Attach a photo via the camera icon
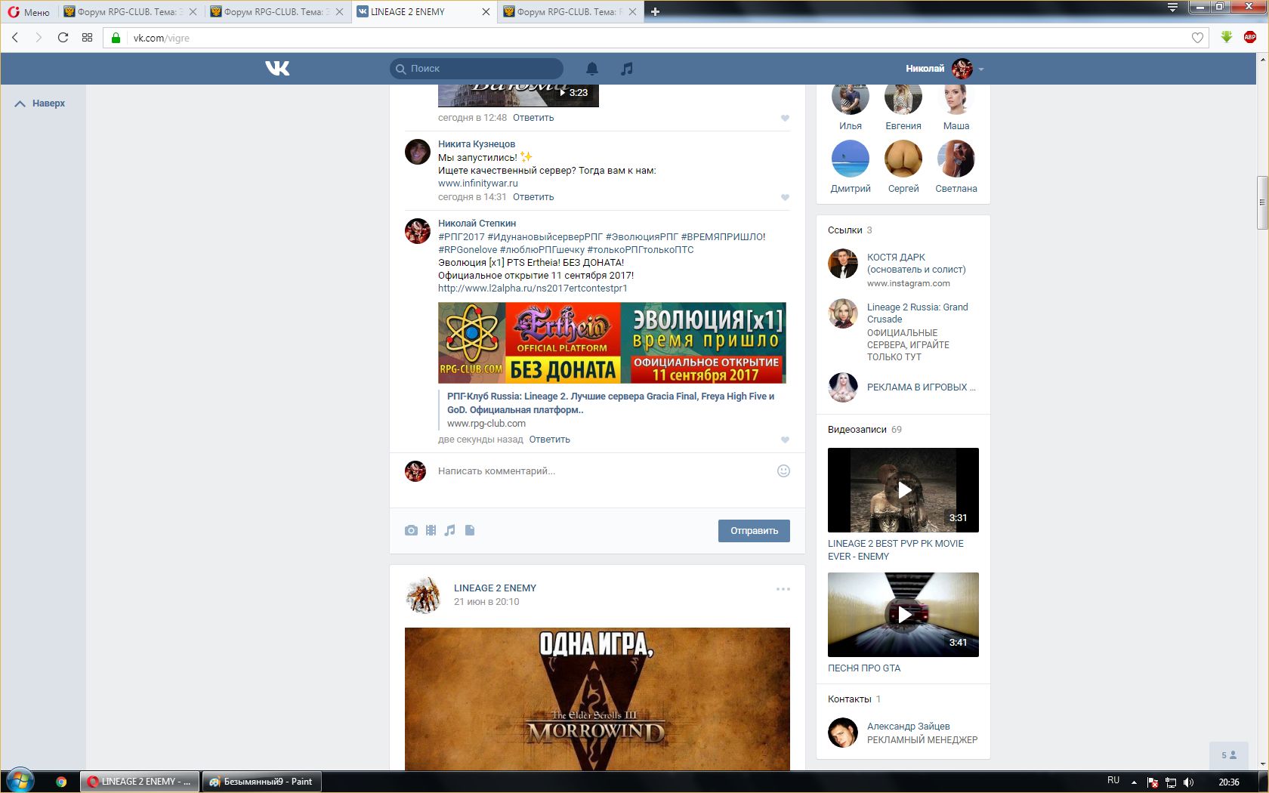This screenshot has height=793, width=1269. pos(411,530)
